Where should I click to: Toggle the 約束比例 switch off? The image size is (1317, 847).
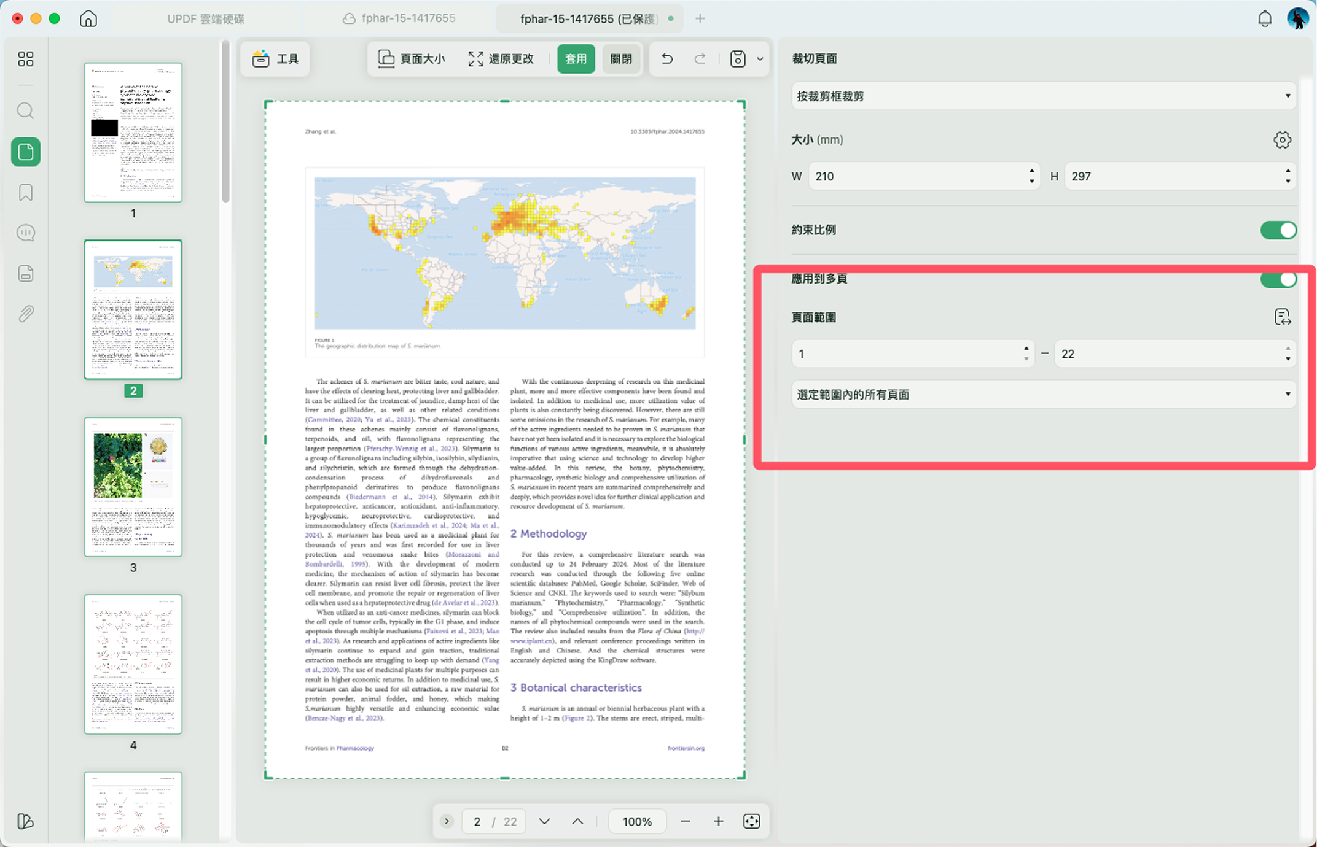pyautogui.click(x=1278, y=230)
